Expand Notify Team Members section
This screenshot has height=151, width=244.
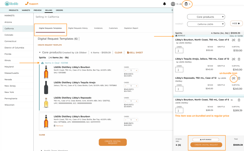click(x=41, y=150)
